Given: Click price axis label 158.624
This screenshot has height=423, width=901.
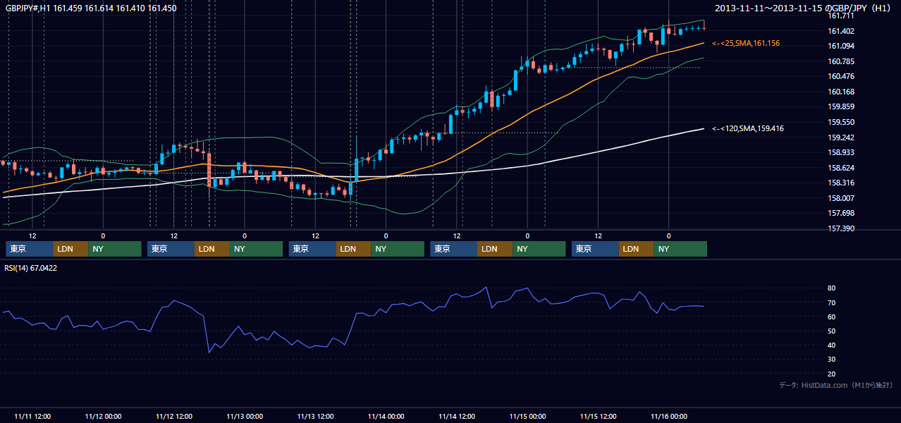Looking at the screenshot, I should 841,168.
